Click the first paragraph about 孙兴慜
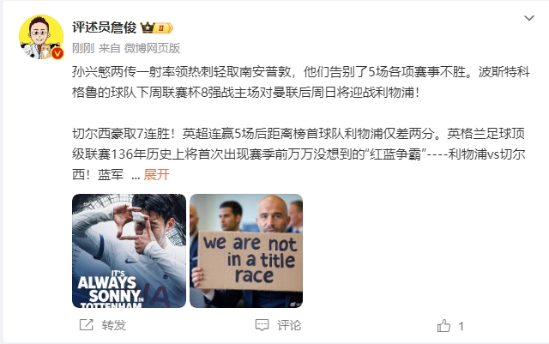This screenshot has height=344, width=549. click(x=301, y=82)
